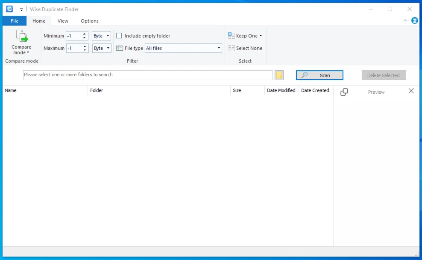Switch to the Options ribbon tab
422x260 pixels.
[90, 21]
